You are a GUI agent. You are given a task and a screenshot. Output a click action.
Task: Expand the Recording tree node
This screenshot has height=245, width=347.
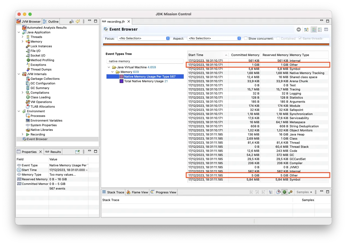[x=23, y=134]
